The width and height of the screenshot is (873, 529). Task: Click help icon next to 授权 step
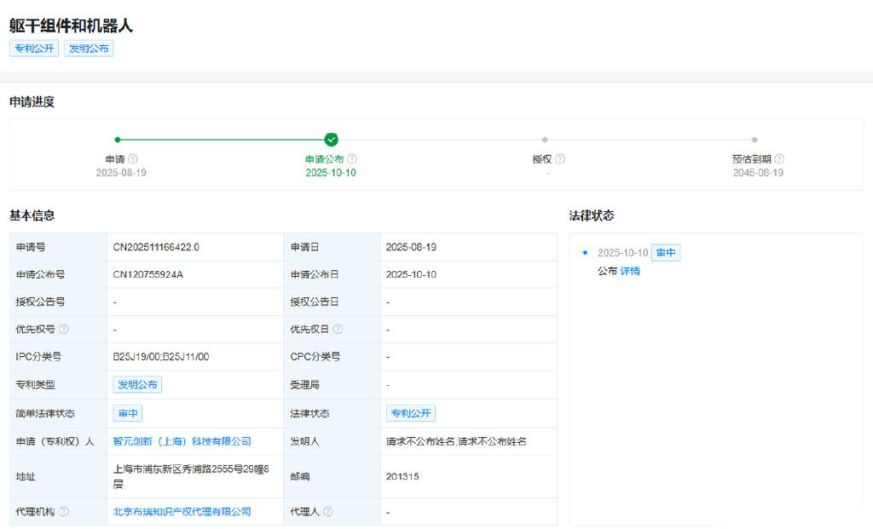click(560, 159)
